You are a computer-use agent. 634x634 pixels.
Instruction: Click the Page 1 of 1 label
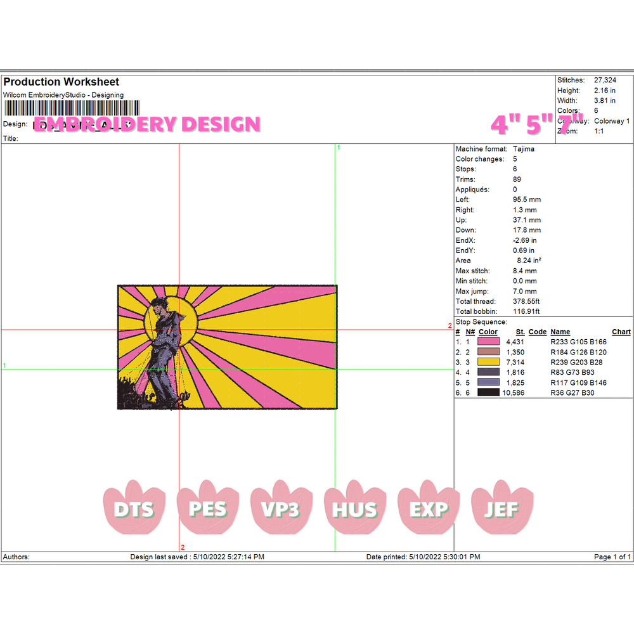(612, 557)
